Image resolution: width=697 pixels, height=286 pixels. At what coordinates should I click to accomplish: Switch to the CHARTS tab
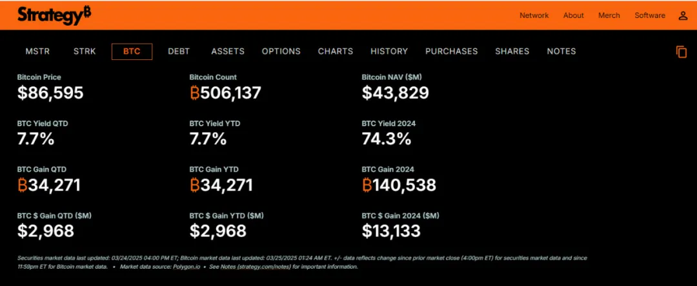coord(336,52)
